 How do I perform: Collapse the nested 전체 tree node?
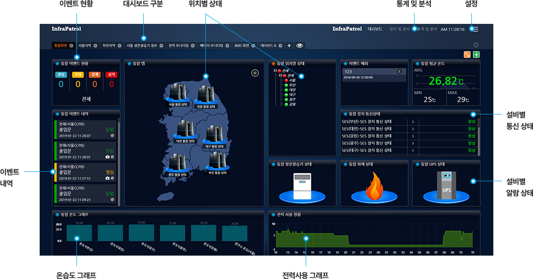tap(280, 75)
